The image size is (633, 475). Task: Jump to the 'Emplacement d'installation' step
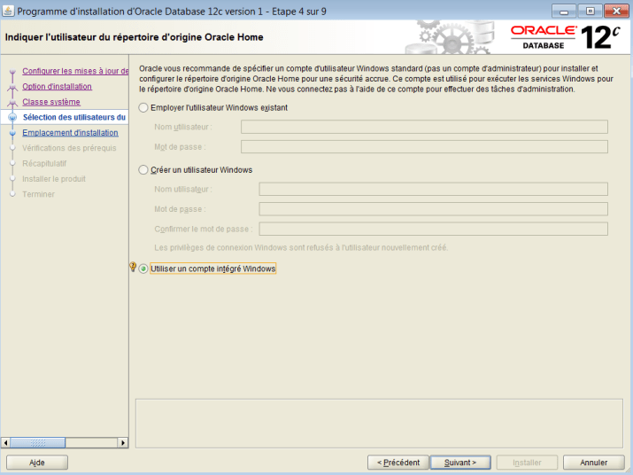70,133
